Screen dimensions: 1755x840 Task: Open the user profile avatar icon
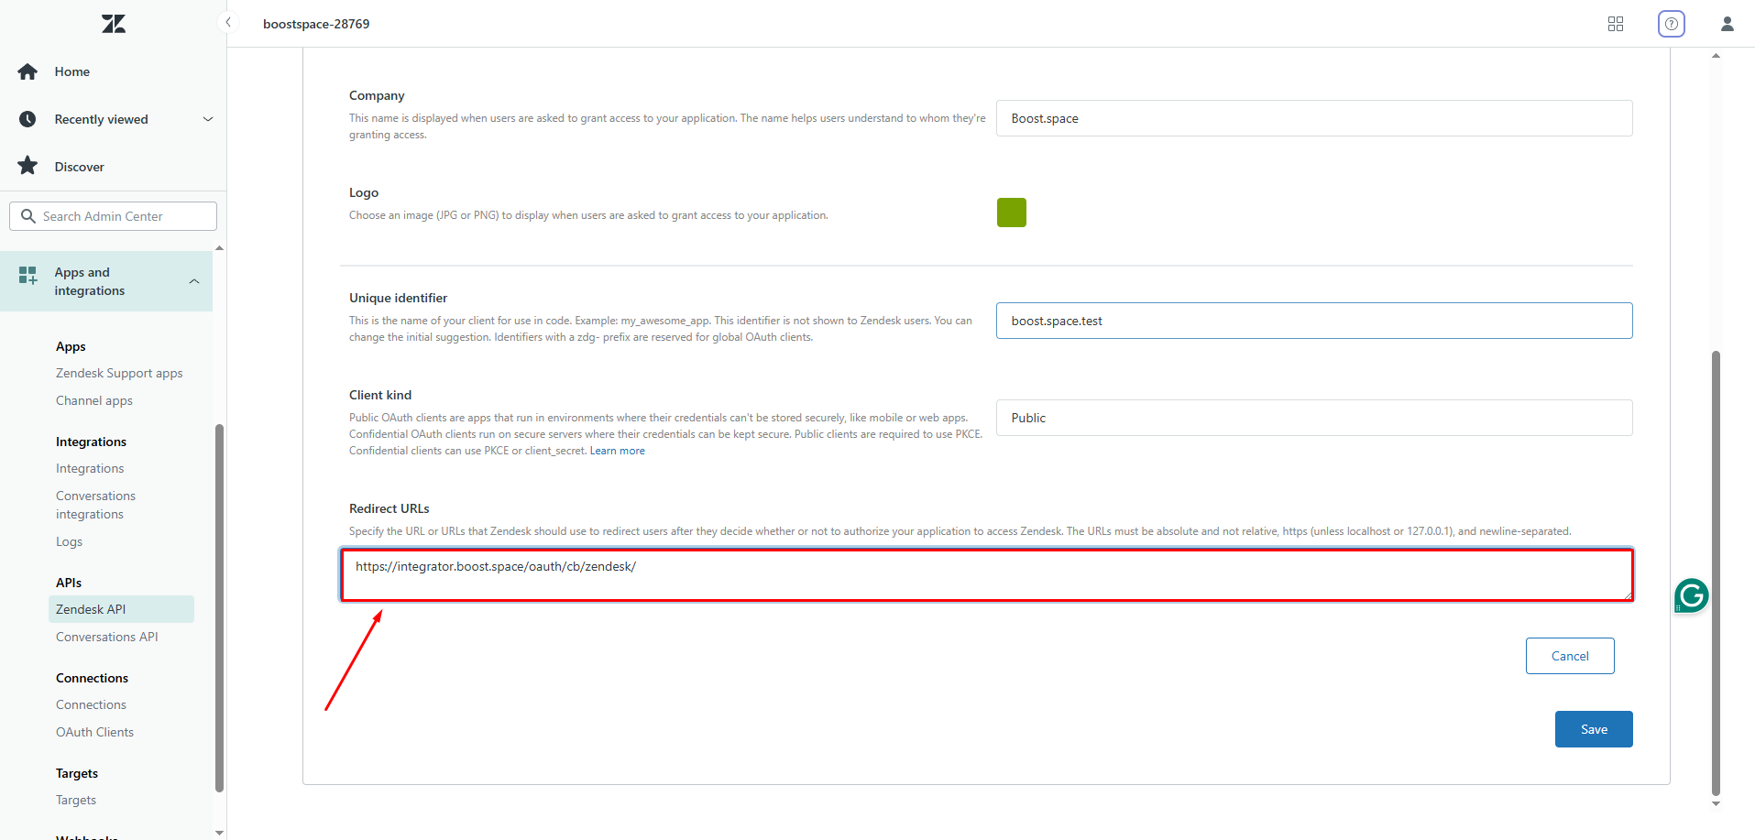point(1728,24)
